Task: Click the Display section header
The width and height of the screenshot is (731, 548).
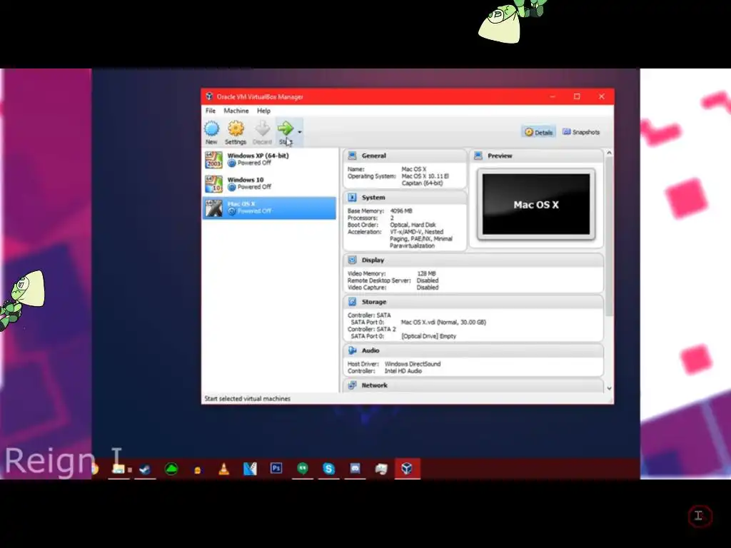Action: 473,260
